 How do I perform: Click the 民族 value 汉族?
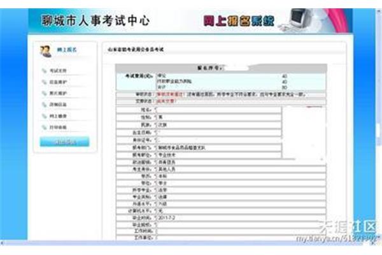pyautogui.click(x=162, y=125)
